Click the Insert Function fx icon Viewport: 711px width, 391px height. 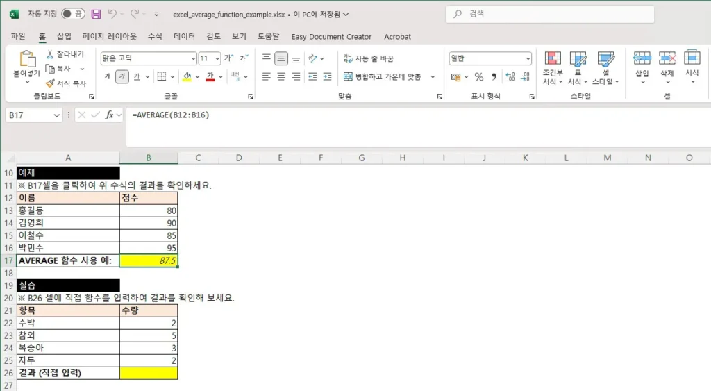(109, 115)
